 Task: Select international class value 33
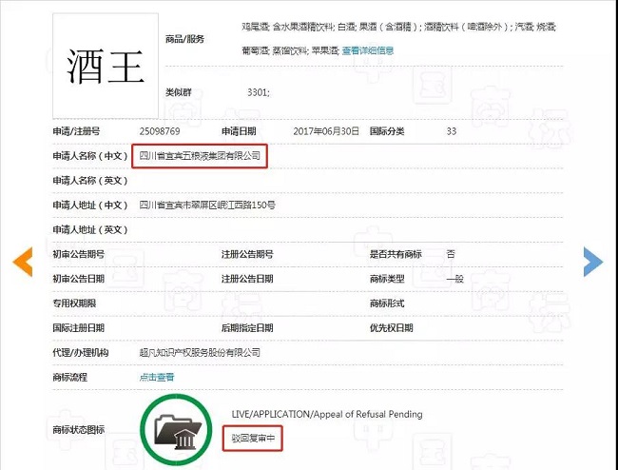pyautogui.click(x=452, y=131)
